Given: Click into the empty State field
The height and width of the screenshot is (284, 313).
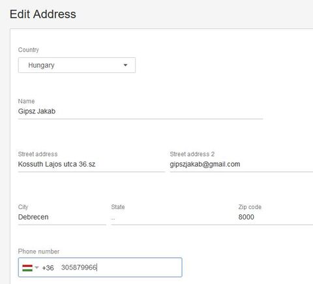Looking at the screenshot, I should click(x=171, y=217).
